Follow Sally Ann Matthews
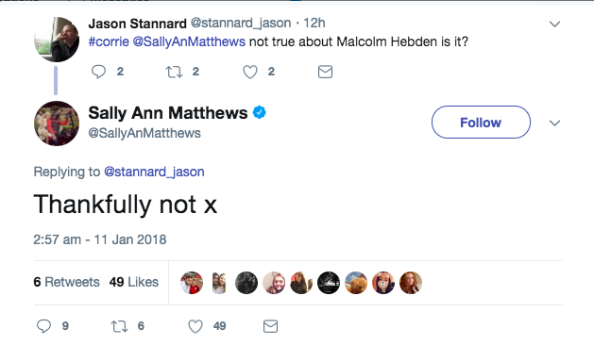Screen dimensions: 594x362 pyautogui.click(x=481, y=123)
